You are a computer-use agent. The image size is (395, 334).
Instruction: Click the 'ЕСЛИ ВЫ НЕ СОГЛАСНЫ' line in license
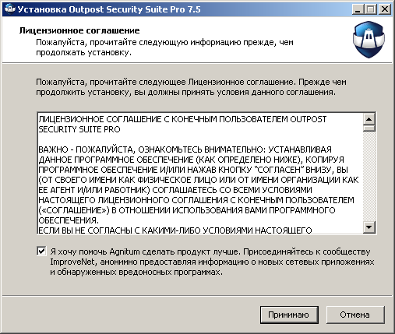[175, 230]
